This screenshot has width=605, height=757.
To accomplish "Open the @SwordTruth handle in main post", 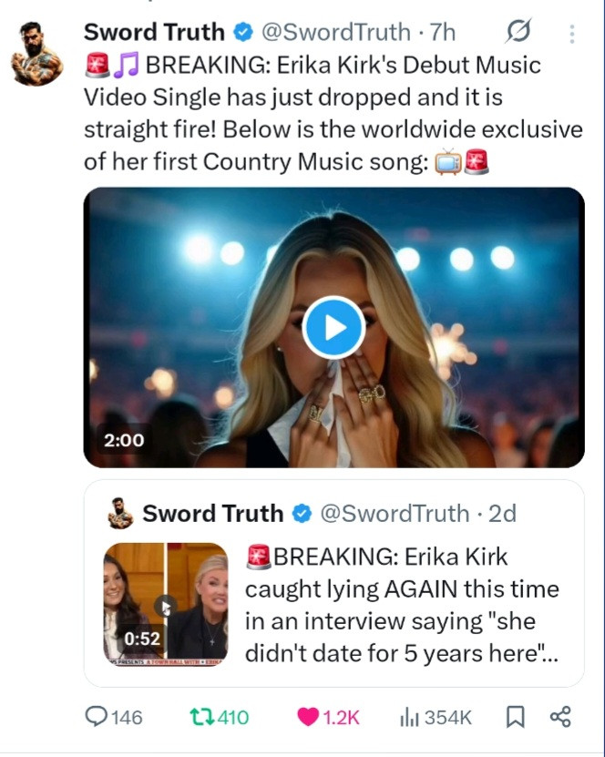I will 334,33.
